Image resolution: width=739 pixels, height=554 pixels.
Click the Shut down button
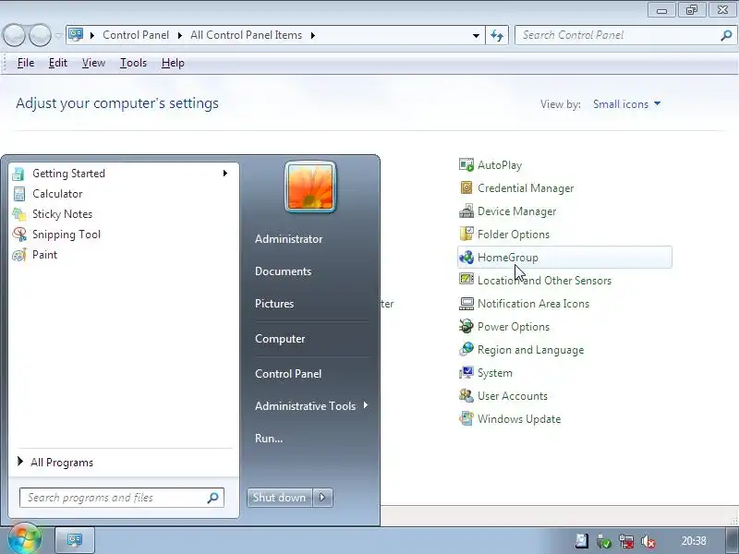pyautogui.click(x=280, y=498)
